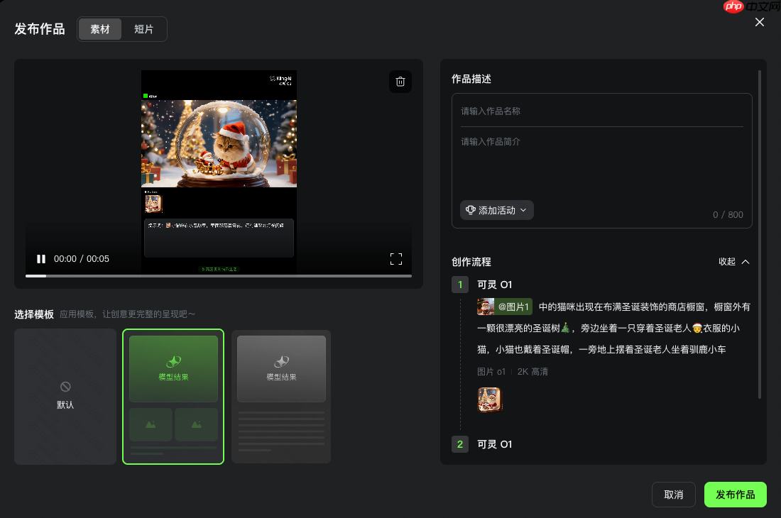781x518 pixels.
Task: Keep the highlighted 模型结果 template selected
Action: (173, 397)
